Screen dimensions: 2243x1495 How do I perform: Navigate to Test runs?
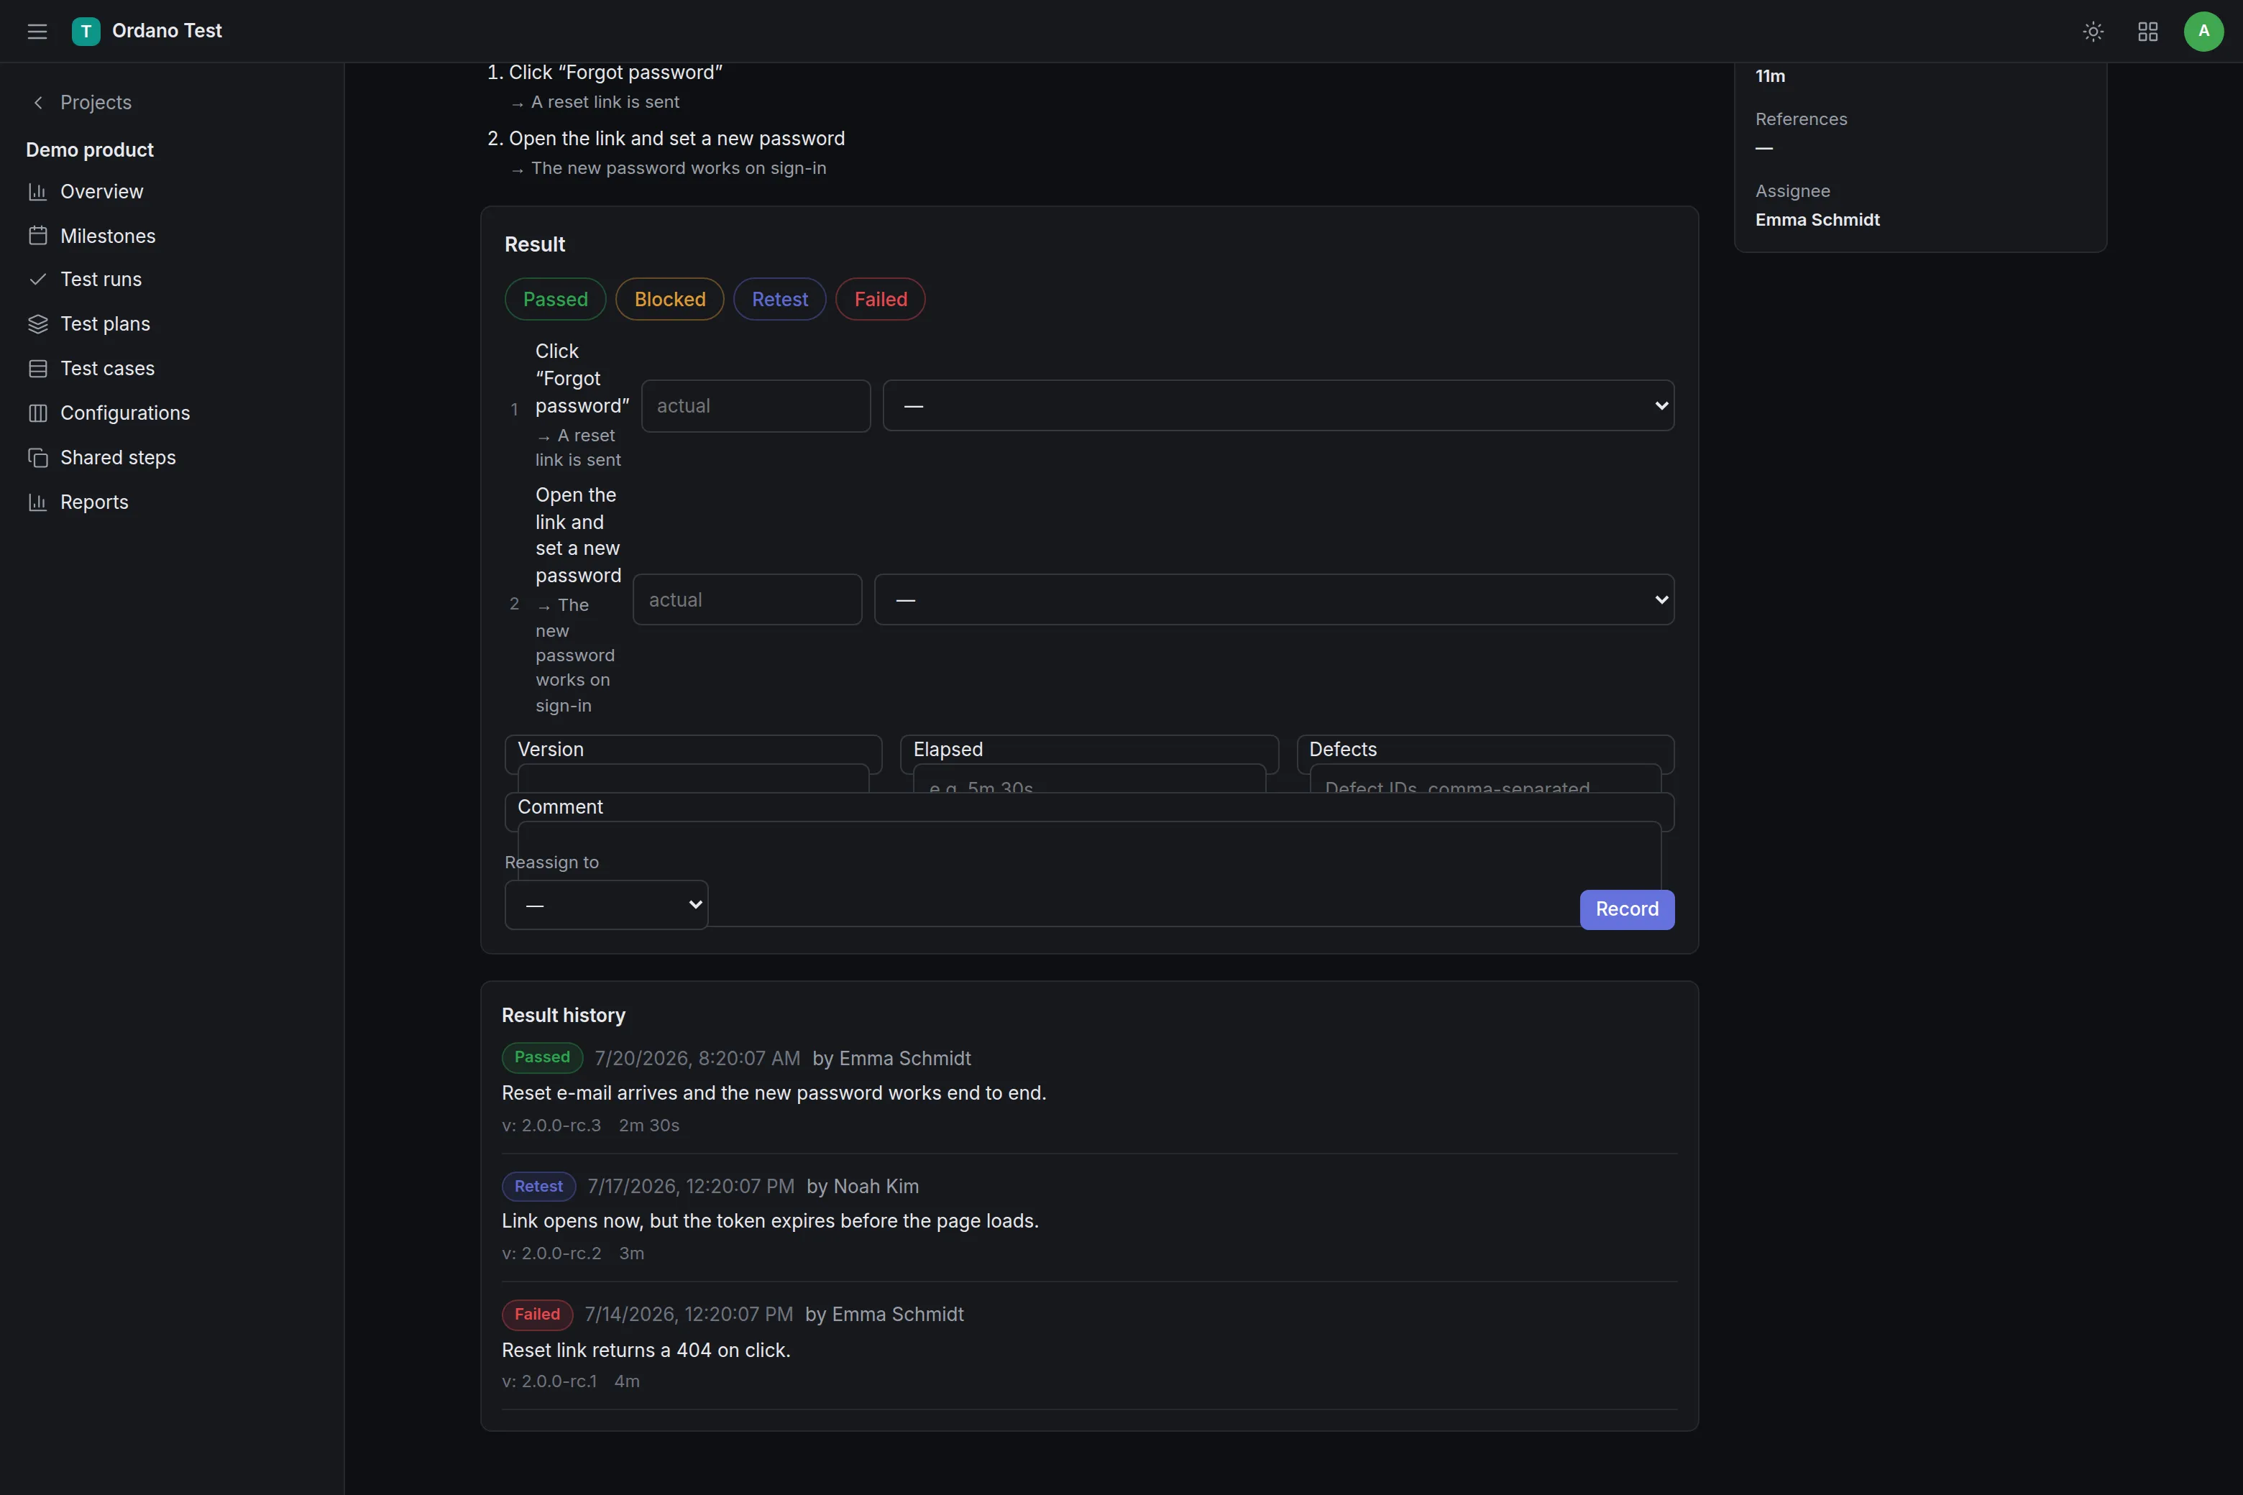pos(101,280)
